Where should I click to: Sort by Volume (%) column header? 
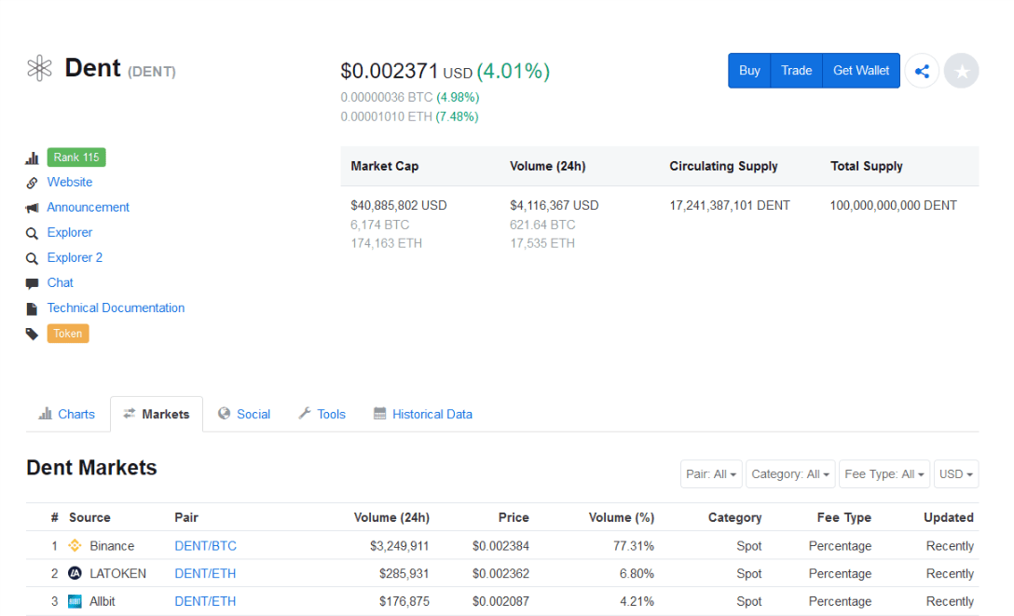pos(622,518)
